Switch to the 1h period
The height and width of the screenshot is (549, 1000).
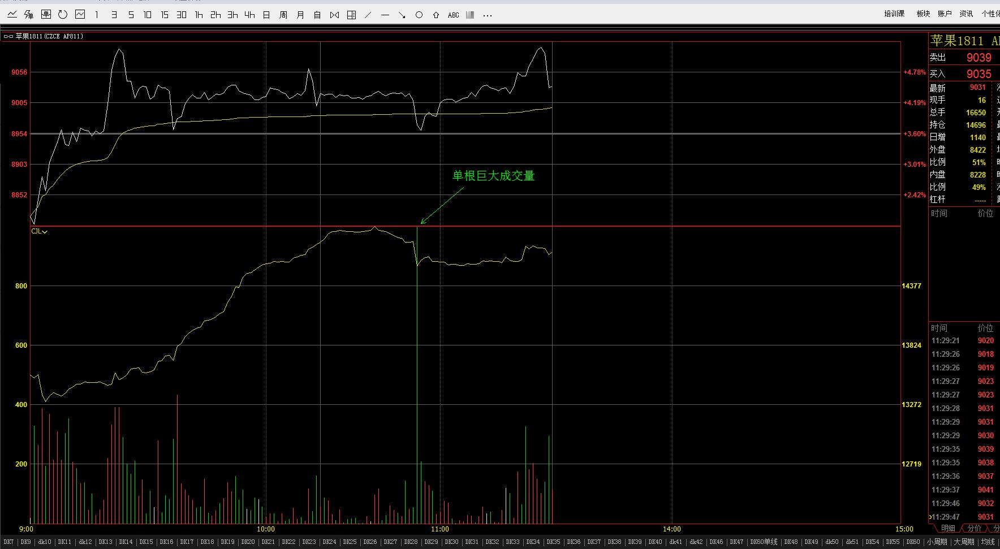[199, 15]
